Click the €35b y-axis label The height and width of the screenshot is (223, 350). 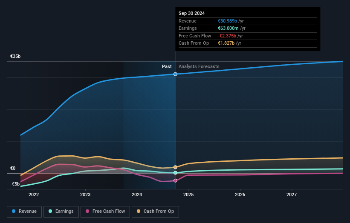[x=15, y=56]
